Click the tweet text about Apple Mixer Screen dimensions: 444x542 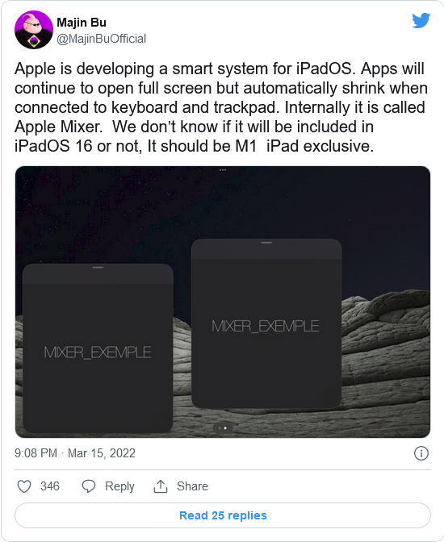click(221, 107)
